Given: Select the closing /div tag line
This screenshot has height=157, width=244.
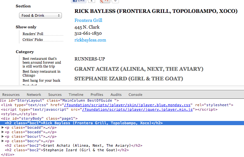Looking at the screenshot, I should pos(8,154).
